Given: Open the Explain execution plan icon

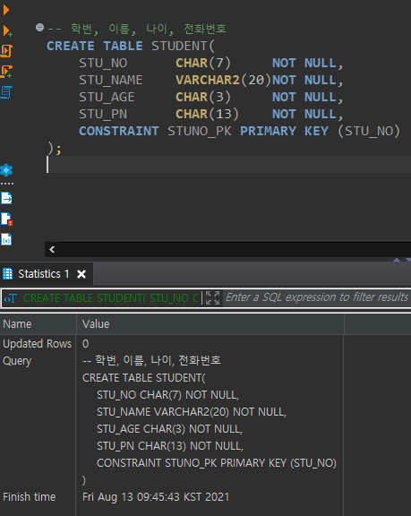Looking at the screenshot, I should (6, 92).
